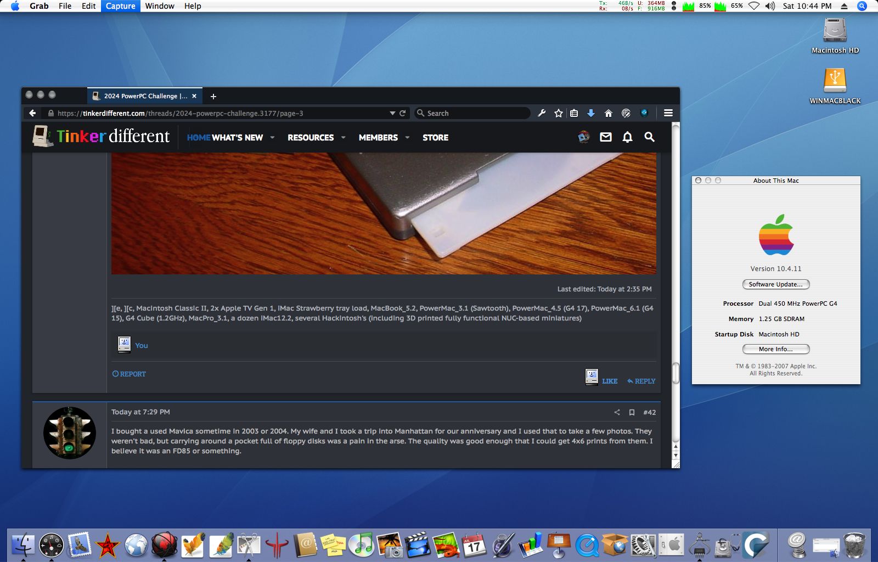878x562 pixels.
Task: Expand the Resources nav dropdown arrow
Action: [x=344, y=137]
